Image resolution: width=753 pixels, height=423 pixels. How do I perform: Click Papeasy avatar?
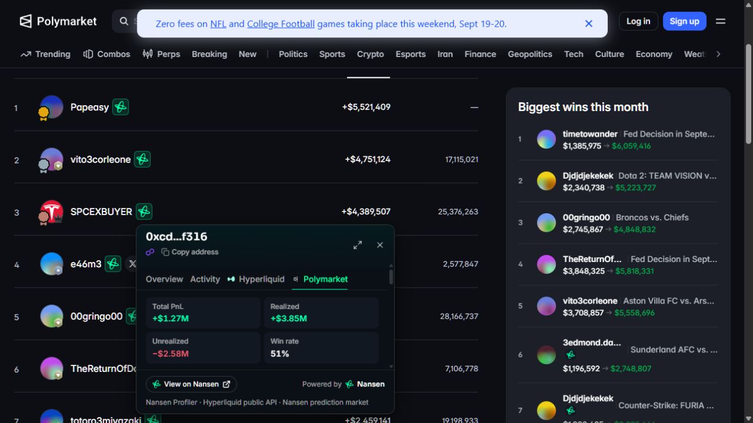pyautogui.click(x=51, y=107)
